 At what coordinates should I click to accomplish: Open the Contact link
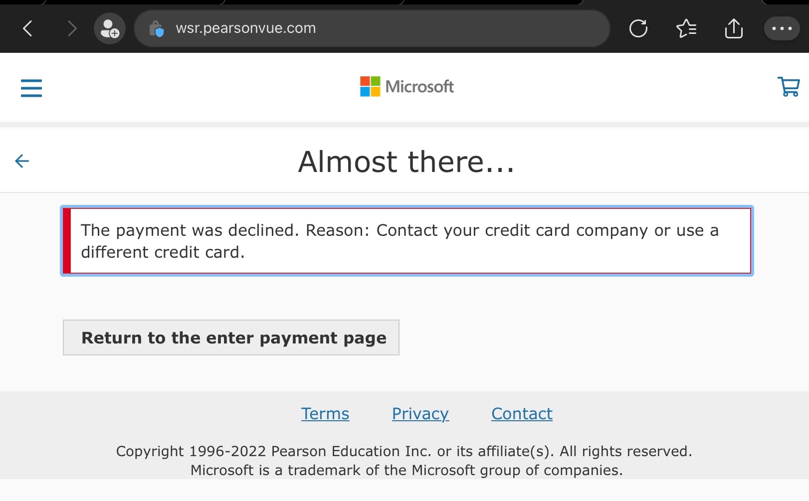pos(522,414)
